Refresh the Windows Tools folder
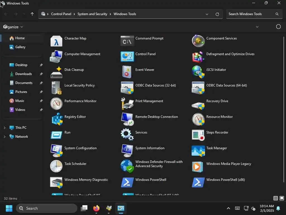This screenshot has height=215, width=286. click(217, 14)
